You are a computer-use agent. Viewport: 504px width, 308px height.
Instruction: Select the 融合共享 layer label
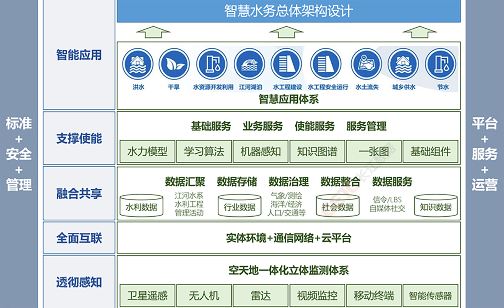click(79, 194)
